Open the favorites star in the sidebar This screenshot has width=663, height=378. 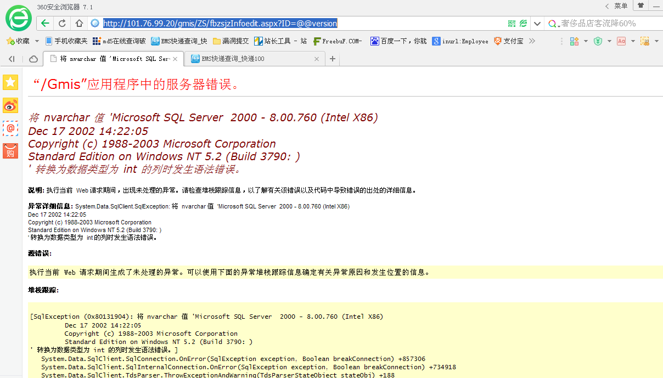(x=10, y=82)
